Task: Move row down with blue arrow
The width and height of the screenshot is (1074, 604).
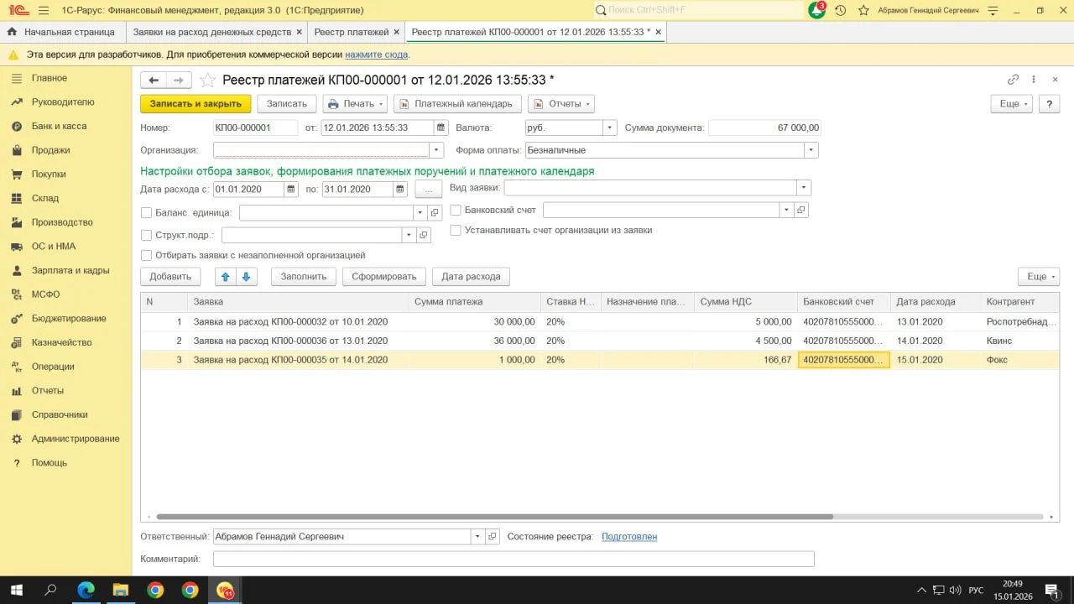Action: pyautogui.click(x=246, y=277)
